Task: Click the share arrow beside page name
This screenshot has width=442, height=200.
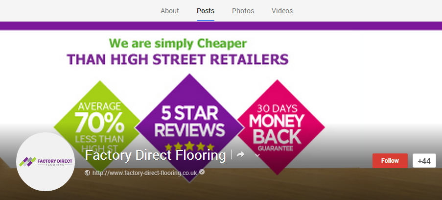Action: click(x=240, y=155)
